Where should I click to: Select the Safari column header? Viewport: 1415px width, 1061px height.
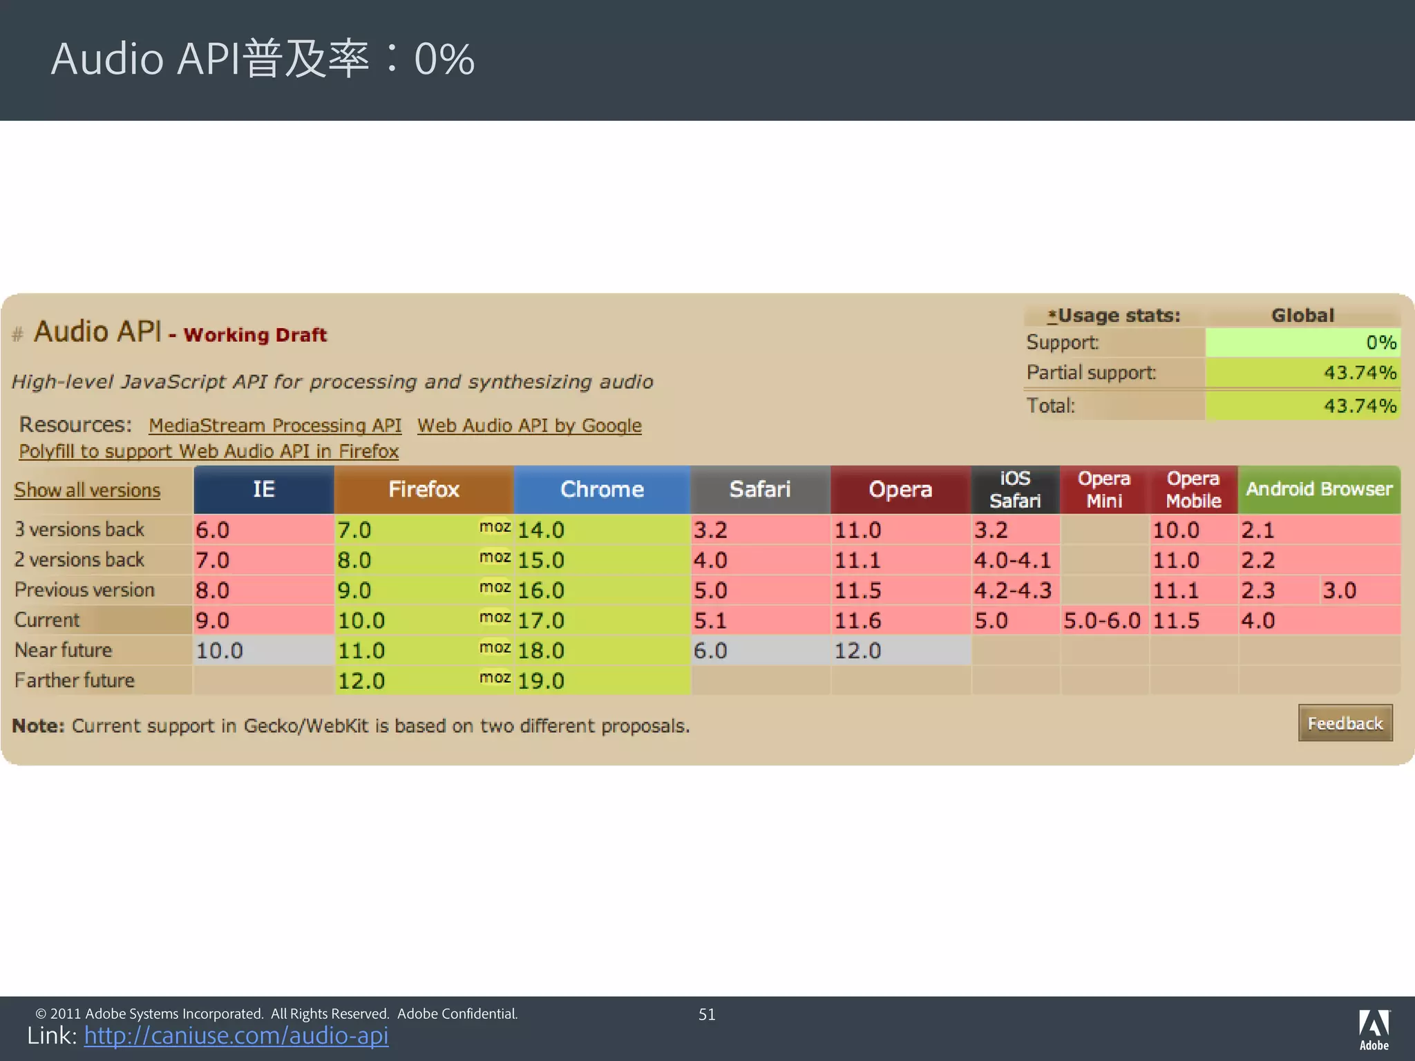coord(760,490)
